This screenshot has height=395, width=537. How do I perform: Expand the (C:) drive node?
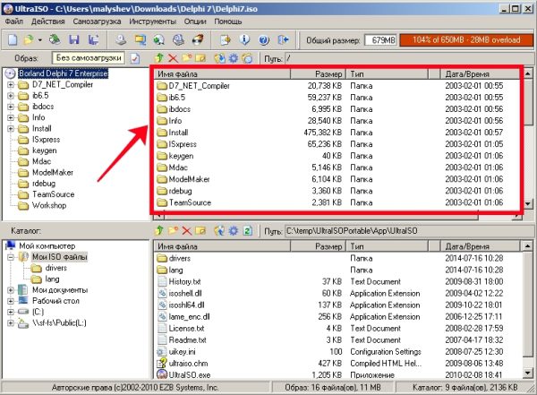11,312
